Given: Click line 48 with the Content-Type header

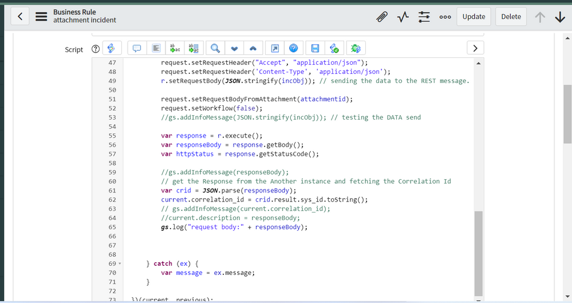Looking at the screenshot, I should (275, 72).
